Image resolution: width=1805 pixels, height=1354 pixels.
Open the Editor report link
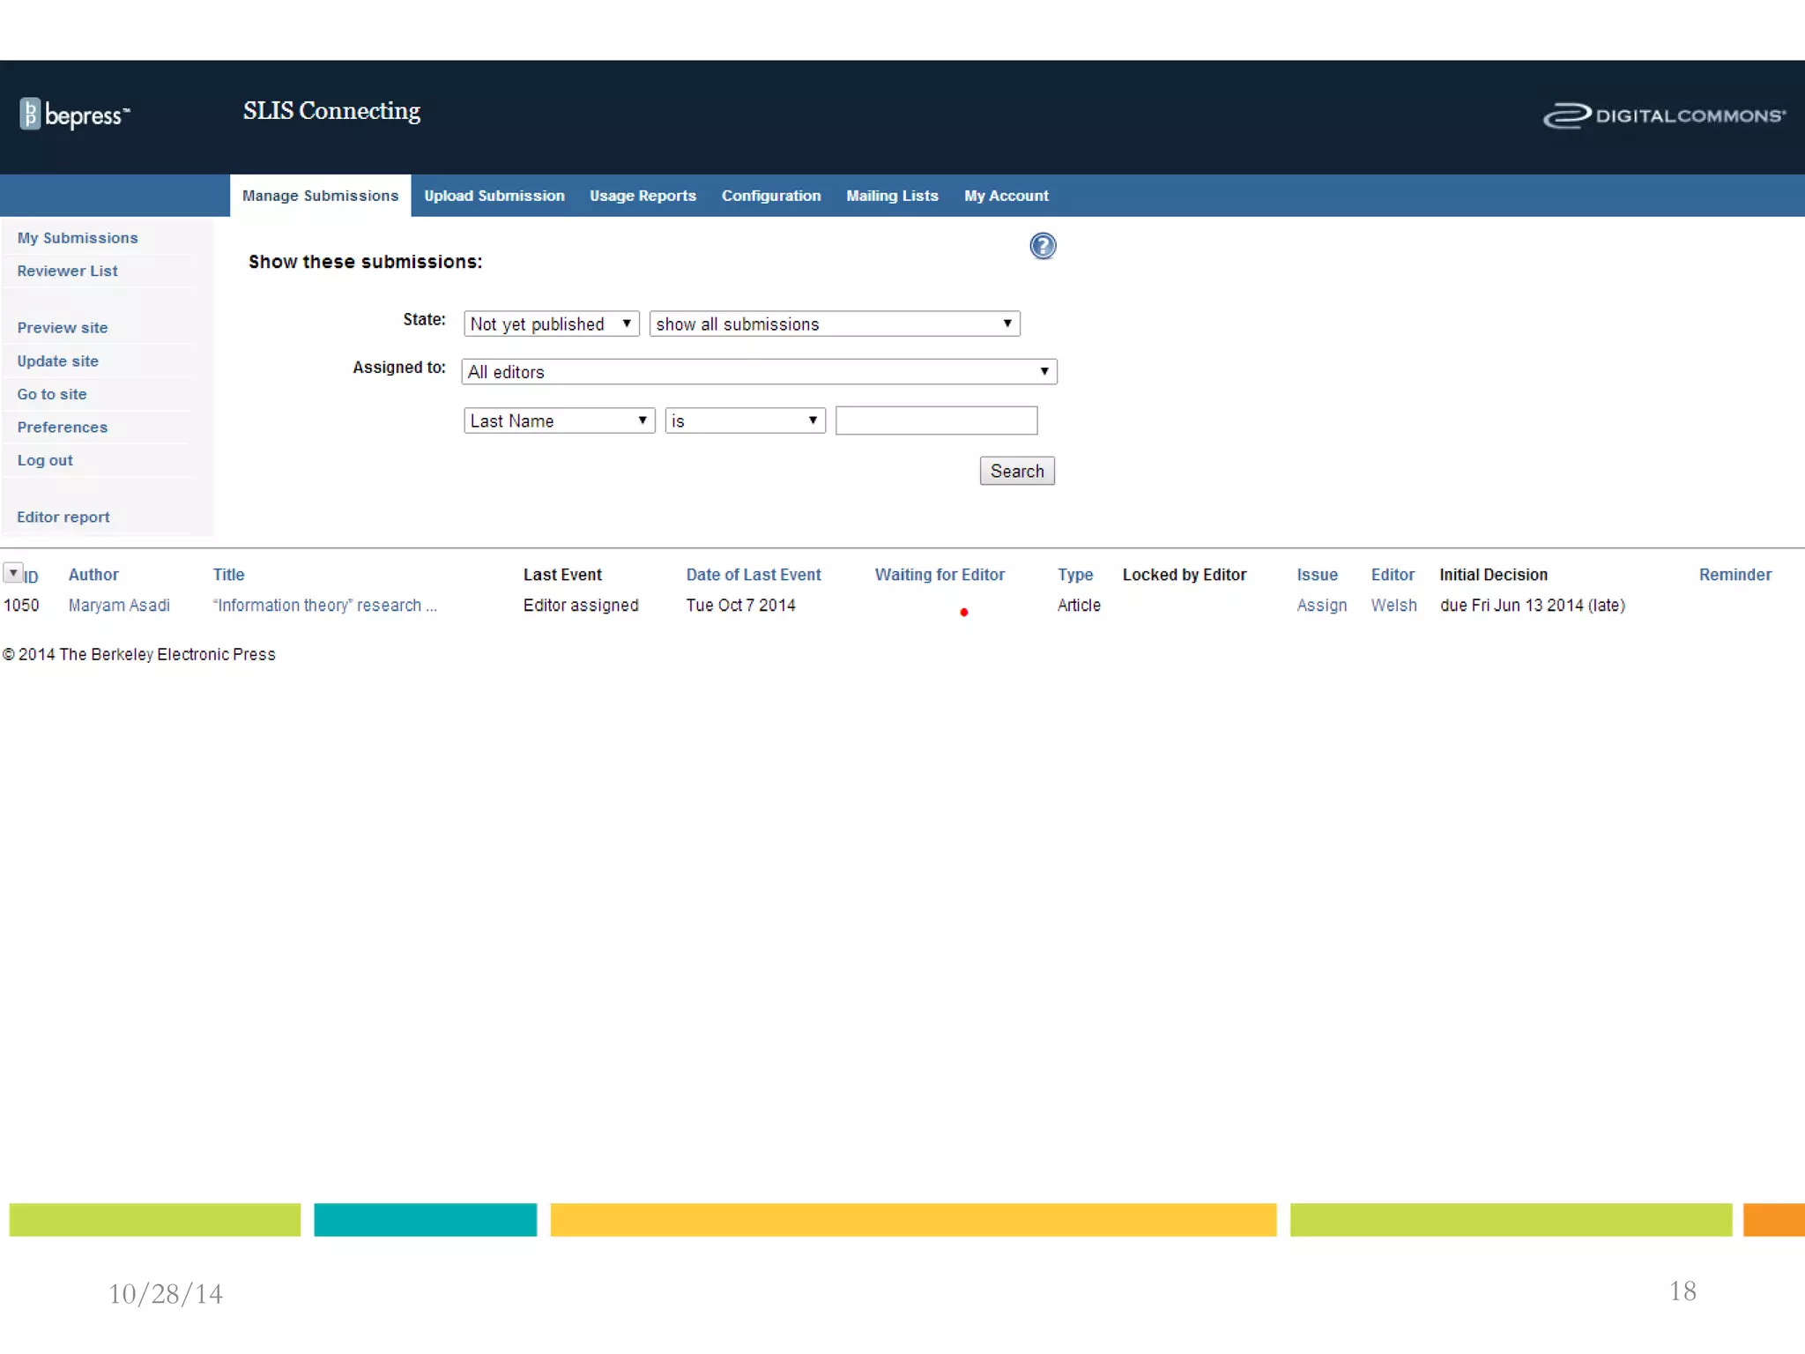click(63, 517)
